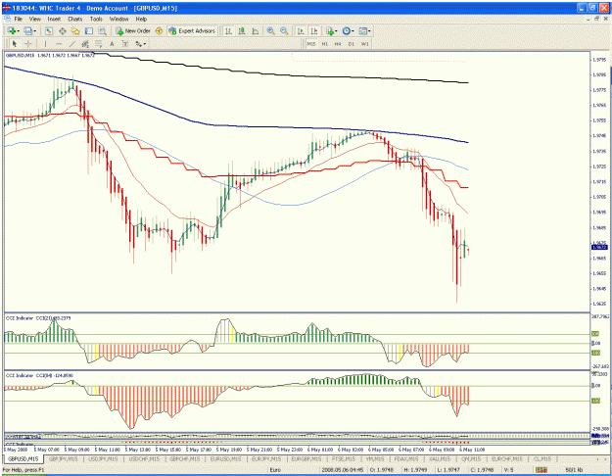This screenshot has height=476, width=612.
Task: Open the Help menu
Action: 141,19
